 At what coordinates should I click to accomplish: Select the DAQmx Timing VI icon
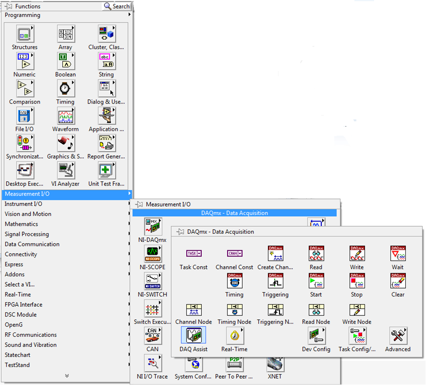click(x=235, y=281)
